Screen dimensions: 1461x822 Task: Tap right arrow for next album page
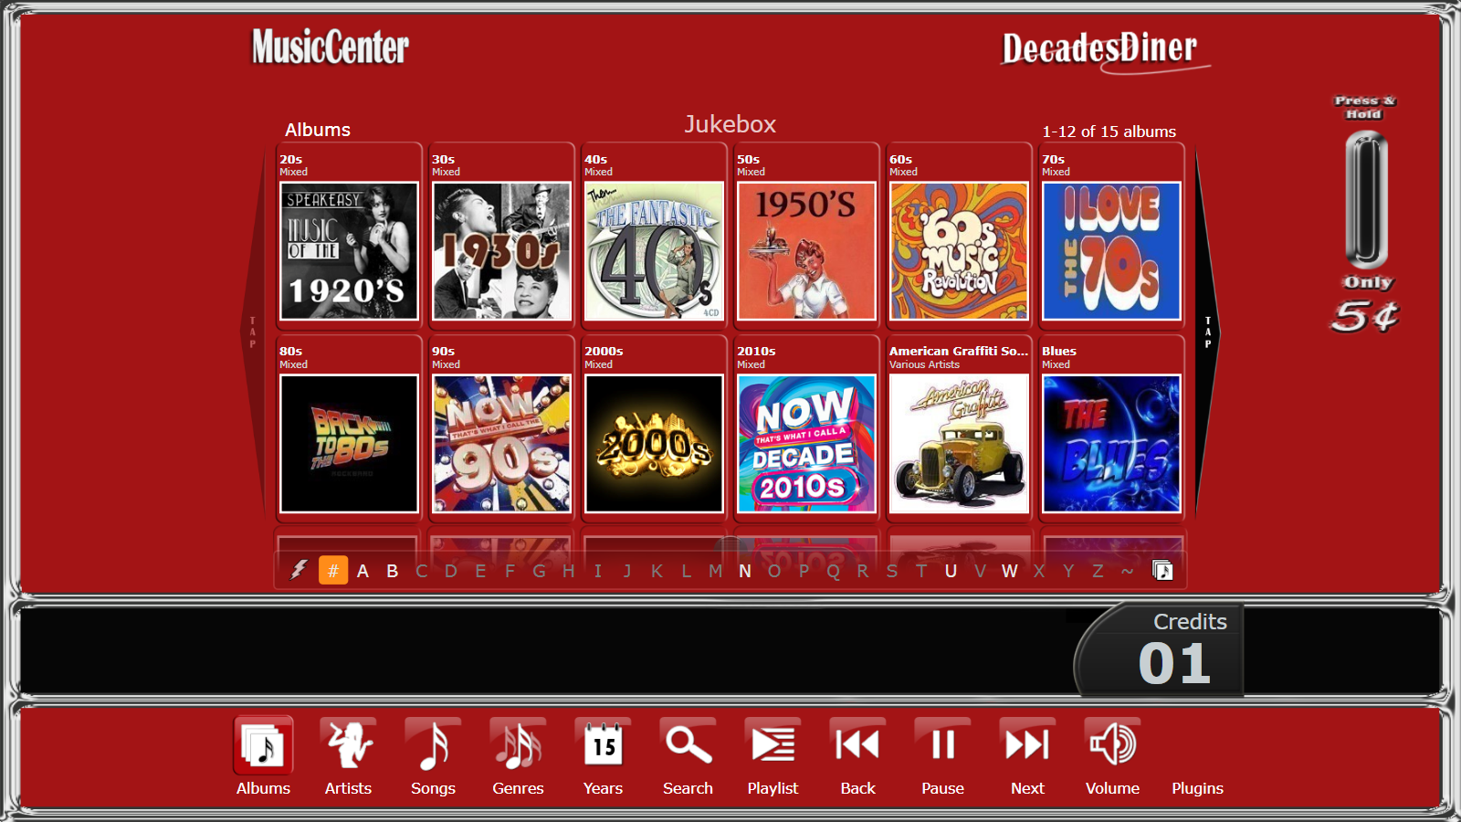[1207, 332]
